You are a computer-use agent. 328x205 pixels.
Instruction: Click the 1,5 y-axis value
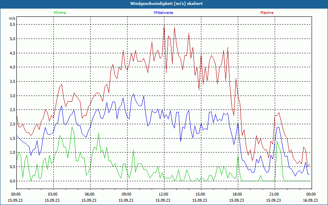13,138
